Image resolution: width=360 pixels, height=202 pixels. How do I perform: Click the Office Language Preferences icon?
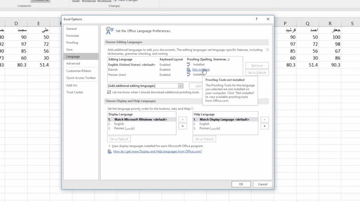point(110,31)
